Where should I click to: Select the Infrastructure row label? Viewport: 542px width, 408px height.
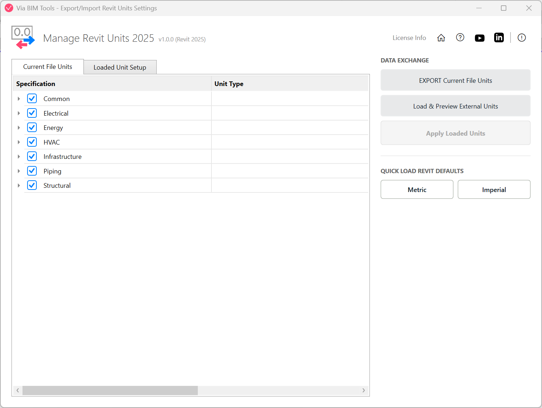[62, 156]
